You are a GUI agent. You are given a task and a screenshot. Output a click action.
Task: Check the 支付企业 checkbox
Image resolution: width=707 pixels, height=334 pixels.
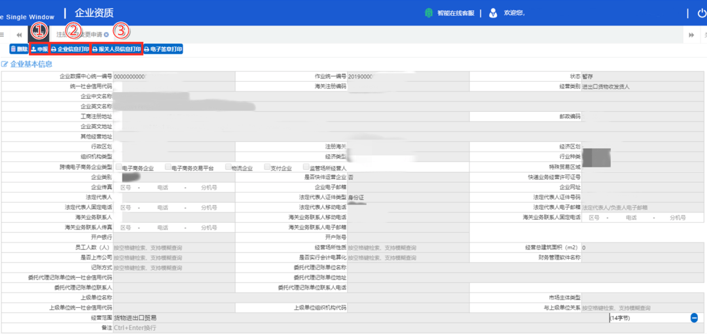pyautogui.click(x=268, y=167)
